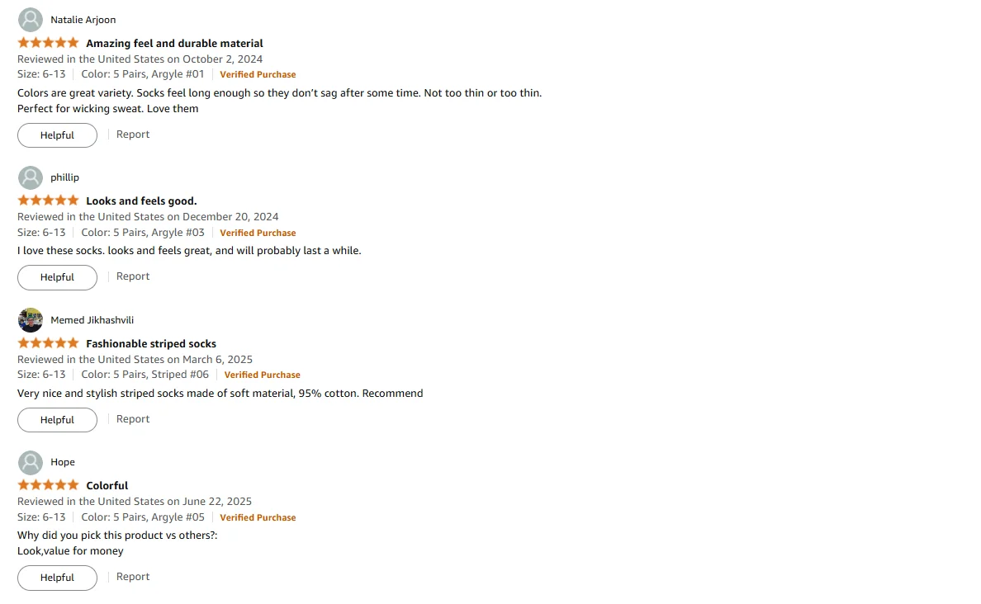This screenshot has width=981, height=604.
Task: Report the 'Fashionable striped socks' review
Action: pyautogui.click(x=133, y=419)
